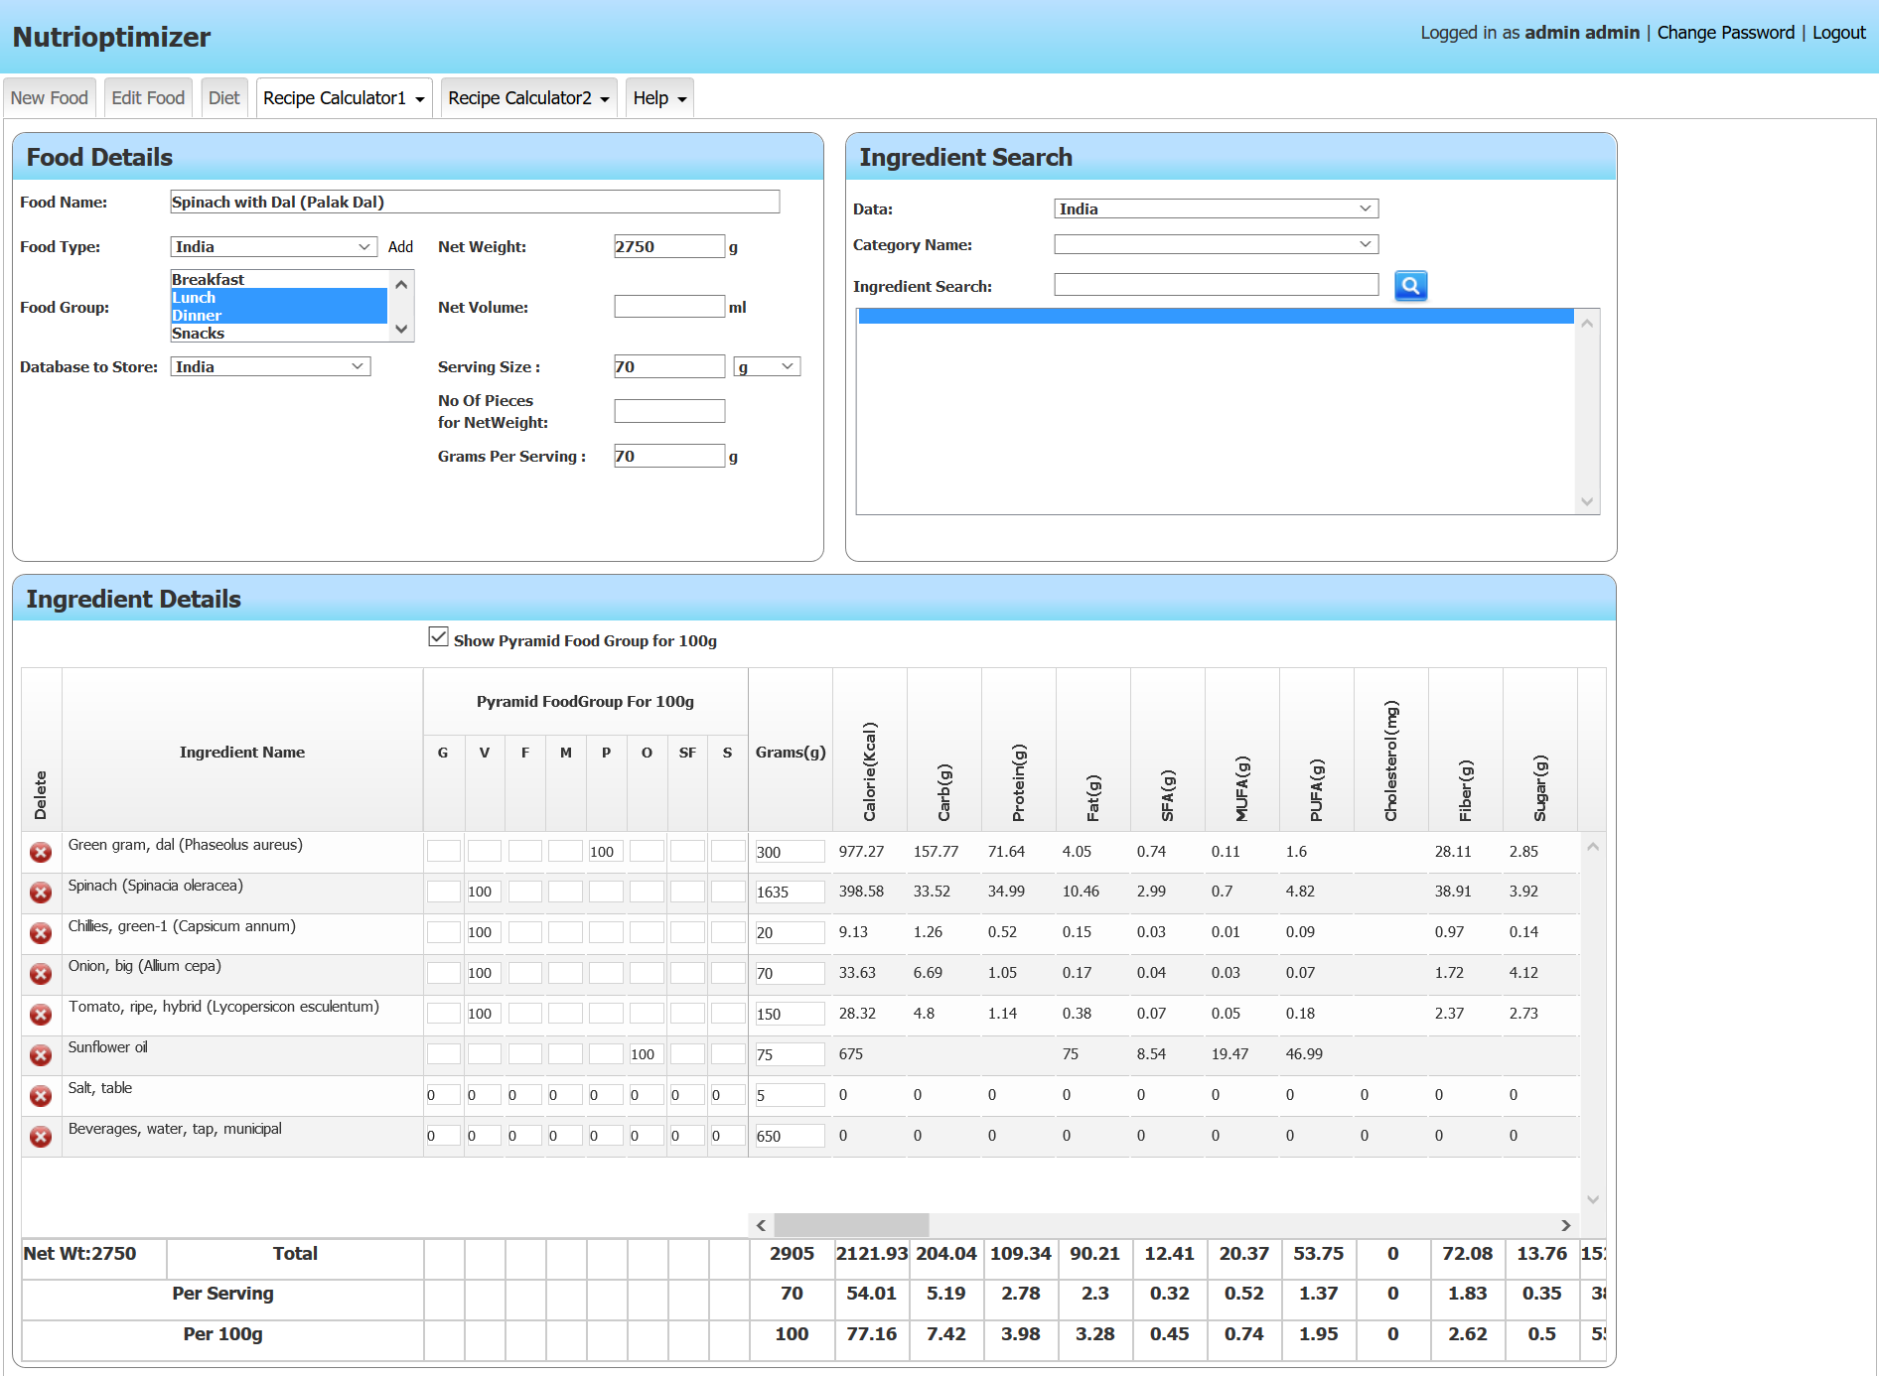Open the Recipe Calculator1 menu
1879x1376 pixels.
pos(344,98)
